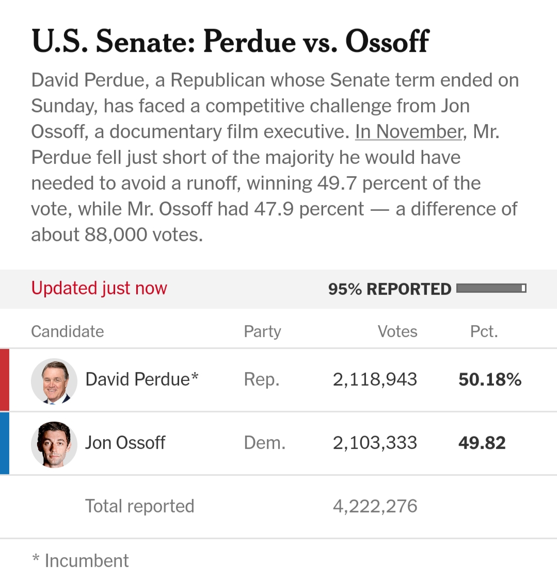Click the red Republican color bar
557x580 pixels.
point(5,380)
